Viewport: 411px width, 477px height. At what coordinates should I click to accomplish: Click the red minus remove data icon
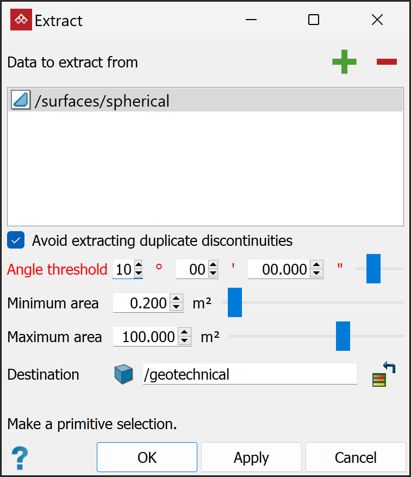387,62
